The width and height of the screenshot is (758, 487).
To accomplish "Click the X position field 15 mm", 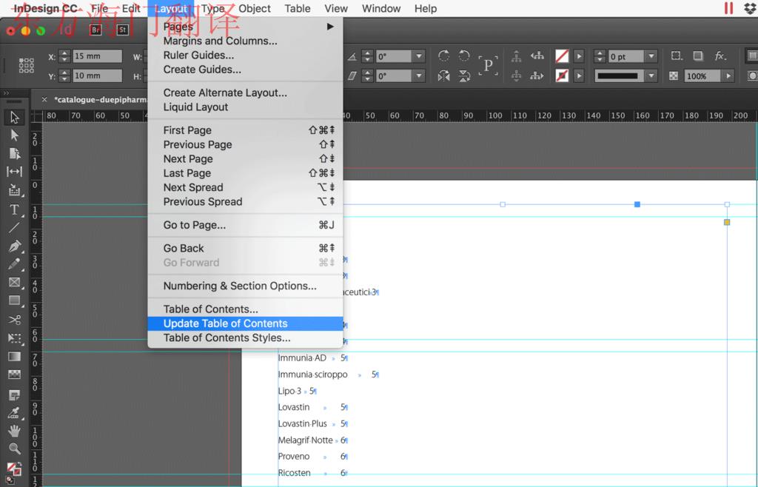I will point(97,56).
